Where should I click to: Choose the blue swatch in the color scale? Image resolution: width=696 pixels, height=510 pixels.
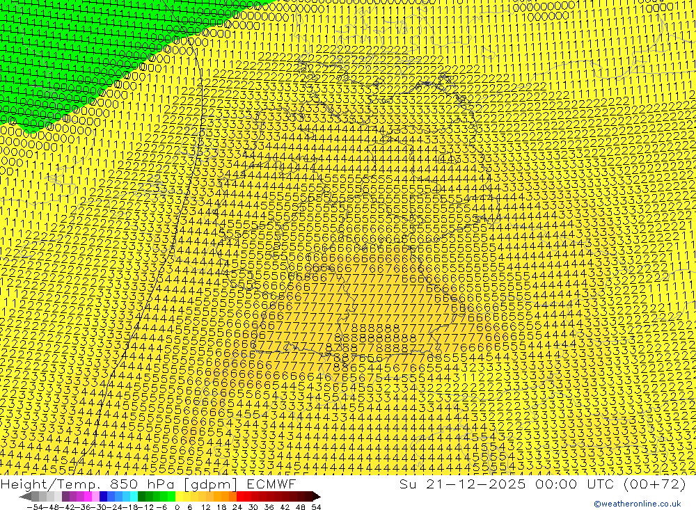[111, 497]
